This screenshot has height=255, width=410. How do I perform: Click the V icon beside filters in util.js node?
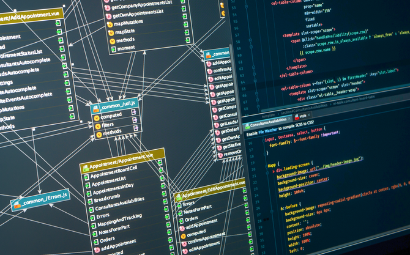98,127
